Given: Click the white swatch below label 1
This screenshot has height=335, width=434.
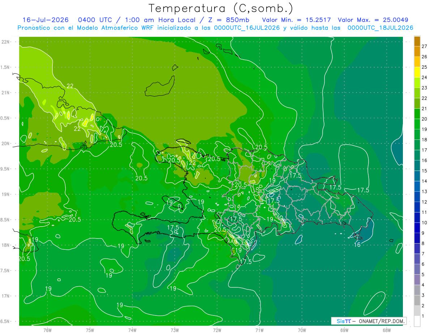Looking at the screenshot, I should [x=417, y=321].
